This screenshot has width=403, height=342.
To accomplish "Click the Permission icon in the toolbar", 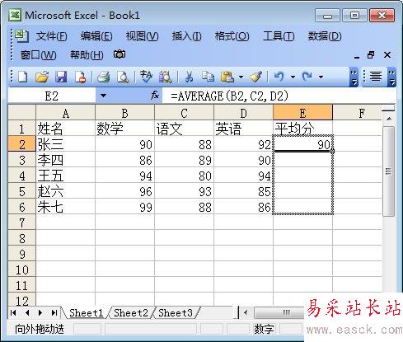I will (x=81, y=77).
